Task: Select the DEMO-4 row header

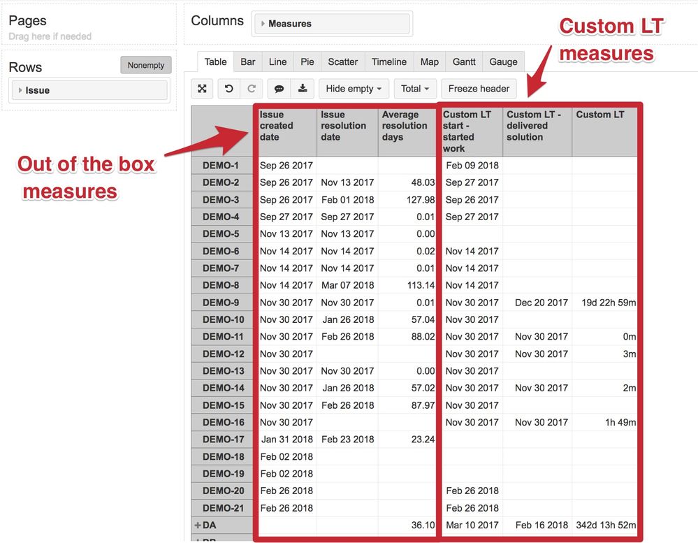Action: (221, 217)
